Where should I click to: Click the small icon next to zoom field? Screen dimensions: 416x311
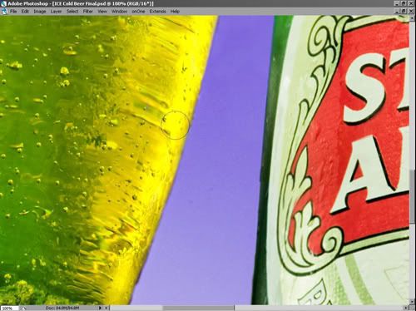point(22,308)
